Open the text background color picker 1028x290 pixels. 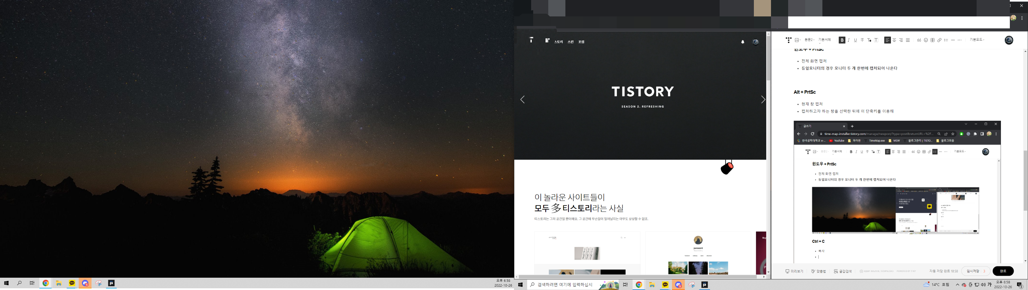(876, 40)
